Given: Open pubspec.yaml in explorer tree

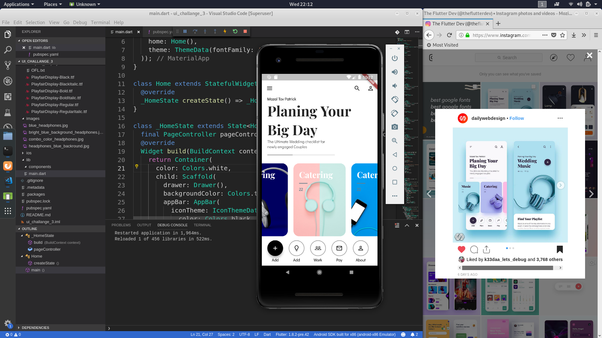Looking at the screenshot, I should 39,208.
